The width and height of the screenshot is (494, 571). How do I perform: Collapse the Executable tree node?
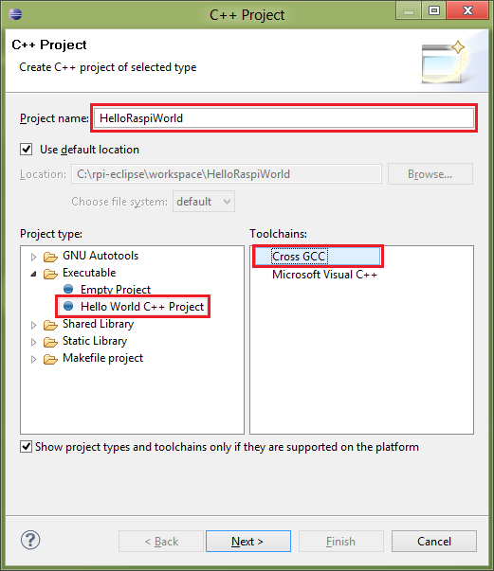click(x=33, y=274)
